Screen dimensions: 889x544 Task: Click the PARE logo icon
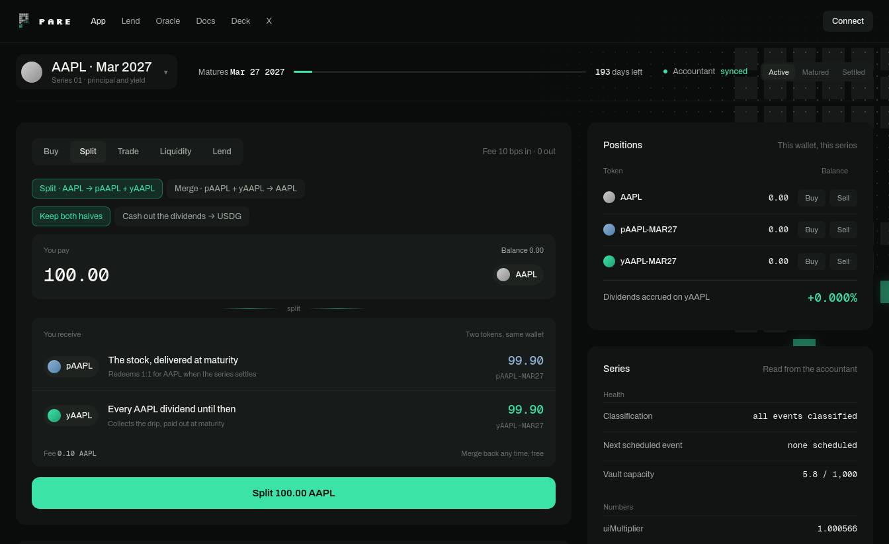coord(24,21)
